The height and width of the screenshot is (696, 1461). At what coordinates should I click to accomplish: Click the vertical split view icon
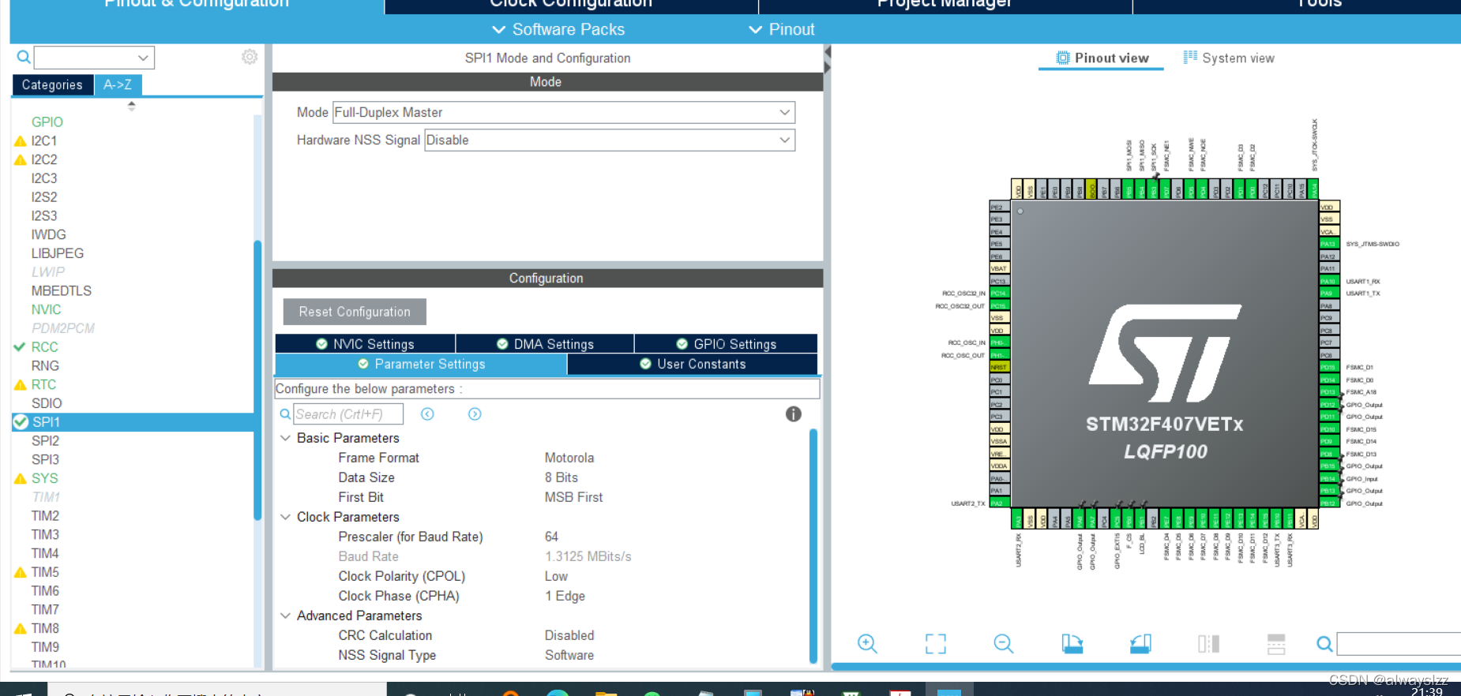click(x=1208, y=644)
